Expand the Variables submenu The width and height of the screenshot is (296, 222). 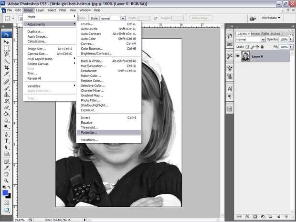point(50,86)
